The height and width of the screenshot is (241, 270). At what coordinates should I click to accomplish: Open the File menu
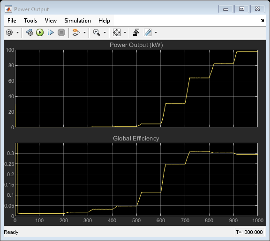tap(12, 21)
